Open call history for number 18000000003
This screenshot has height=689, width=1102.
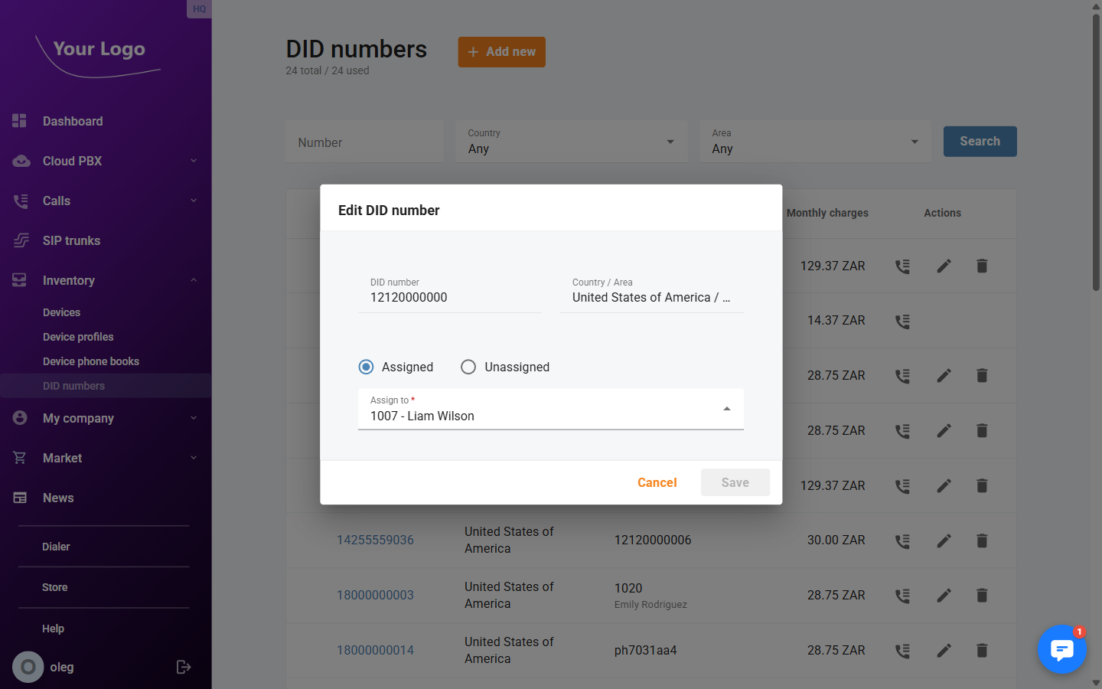[902, 596]
